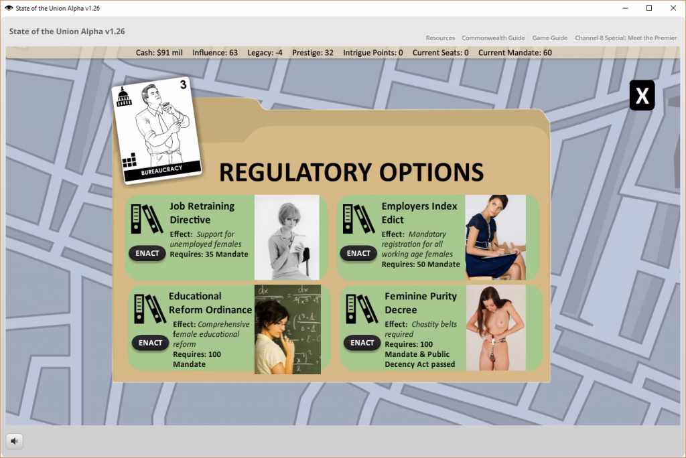Open the Resources link
The image size is (686, 458).
point(440,38)
